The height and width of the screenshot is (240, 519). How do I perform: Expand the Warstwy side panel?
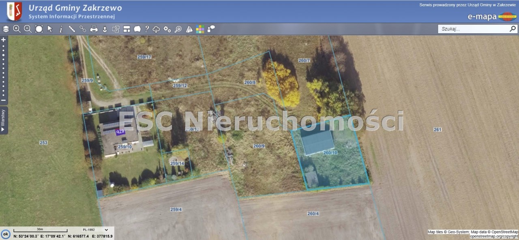coord(3,120)
